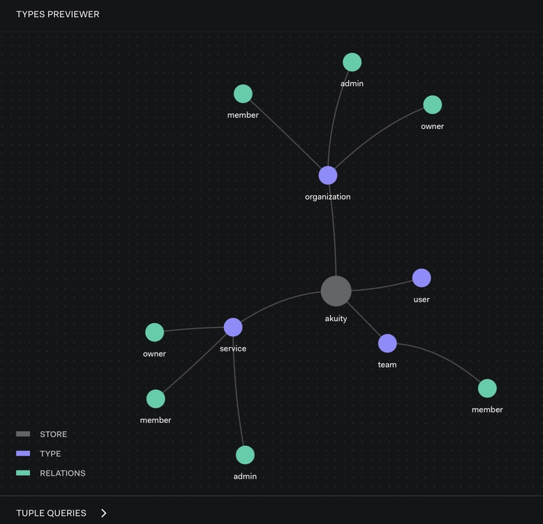Select the gray akuity store node
Viewport: 543px width, 524px height.
tap(336, 291)
